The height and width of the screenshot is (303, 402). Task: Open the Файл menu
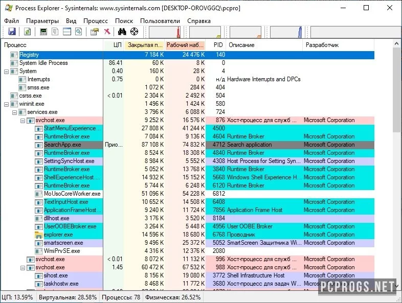point(12,21)
